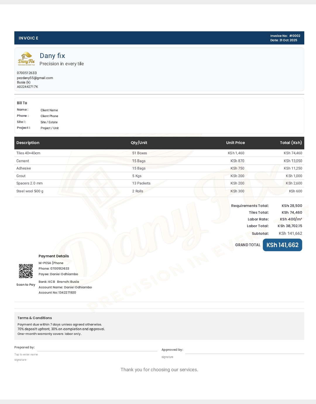Viewport: 316px width, 404px height.
Task: Click the Scan to Pay QR code
Action: point(26,271)
